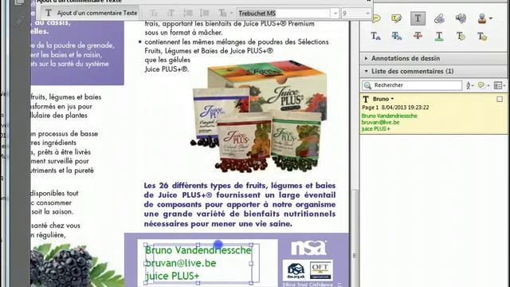This screenshot has height=287, width=510.
Task: Open the comment list options menu
Action: click(x=500, y=85)
